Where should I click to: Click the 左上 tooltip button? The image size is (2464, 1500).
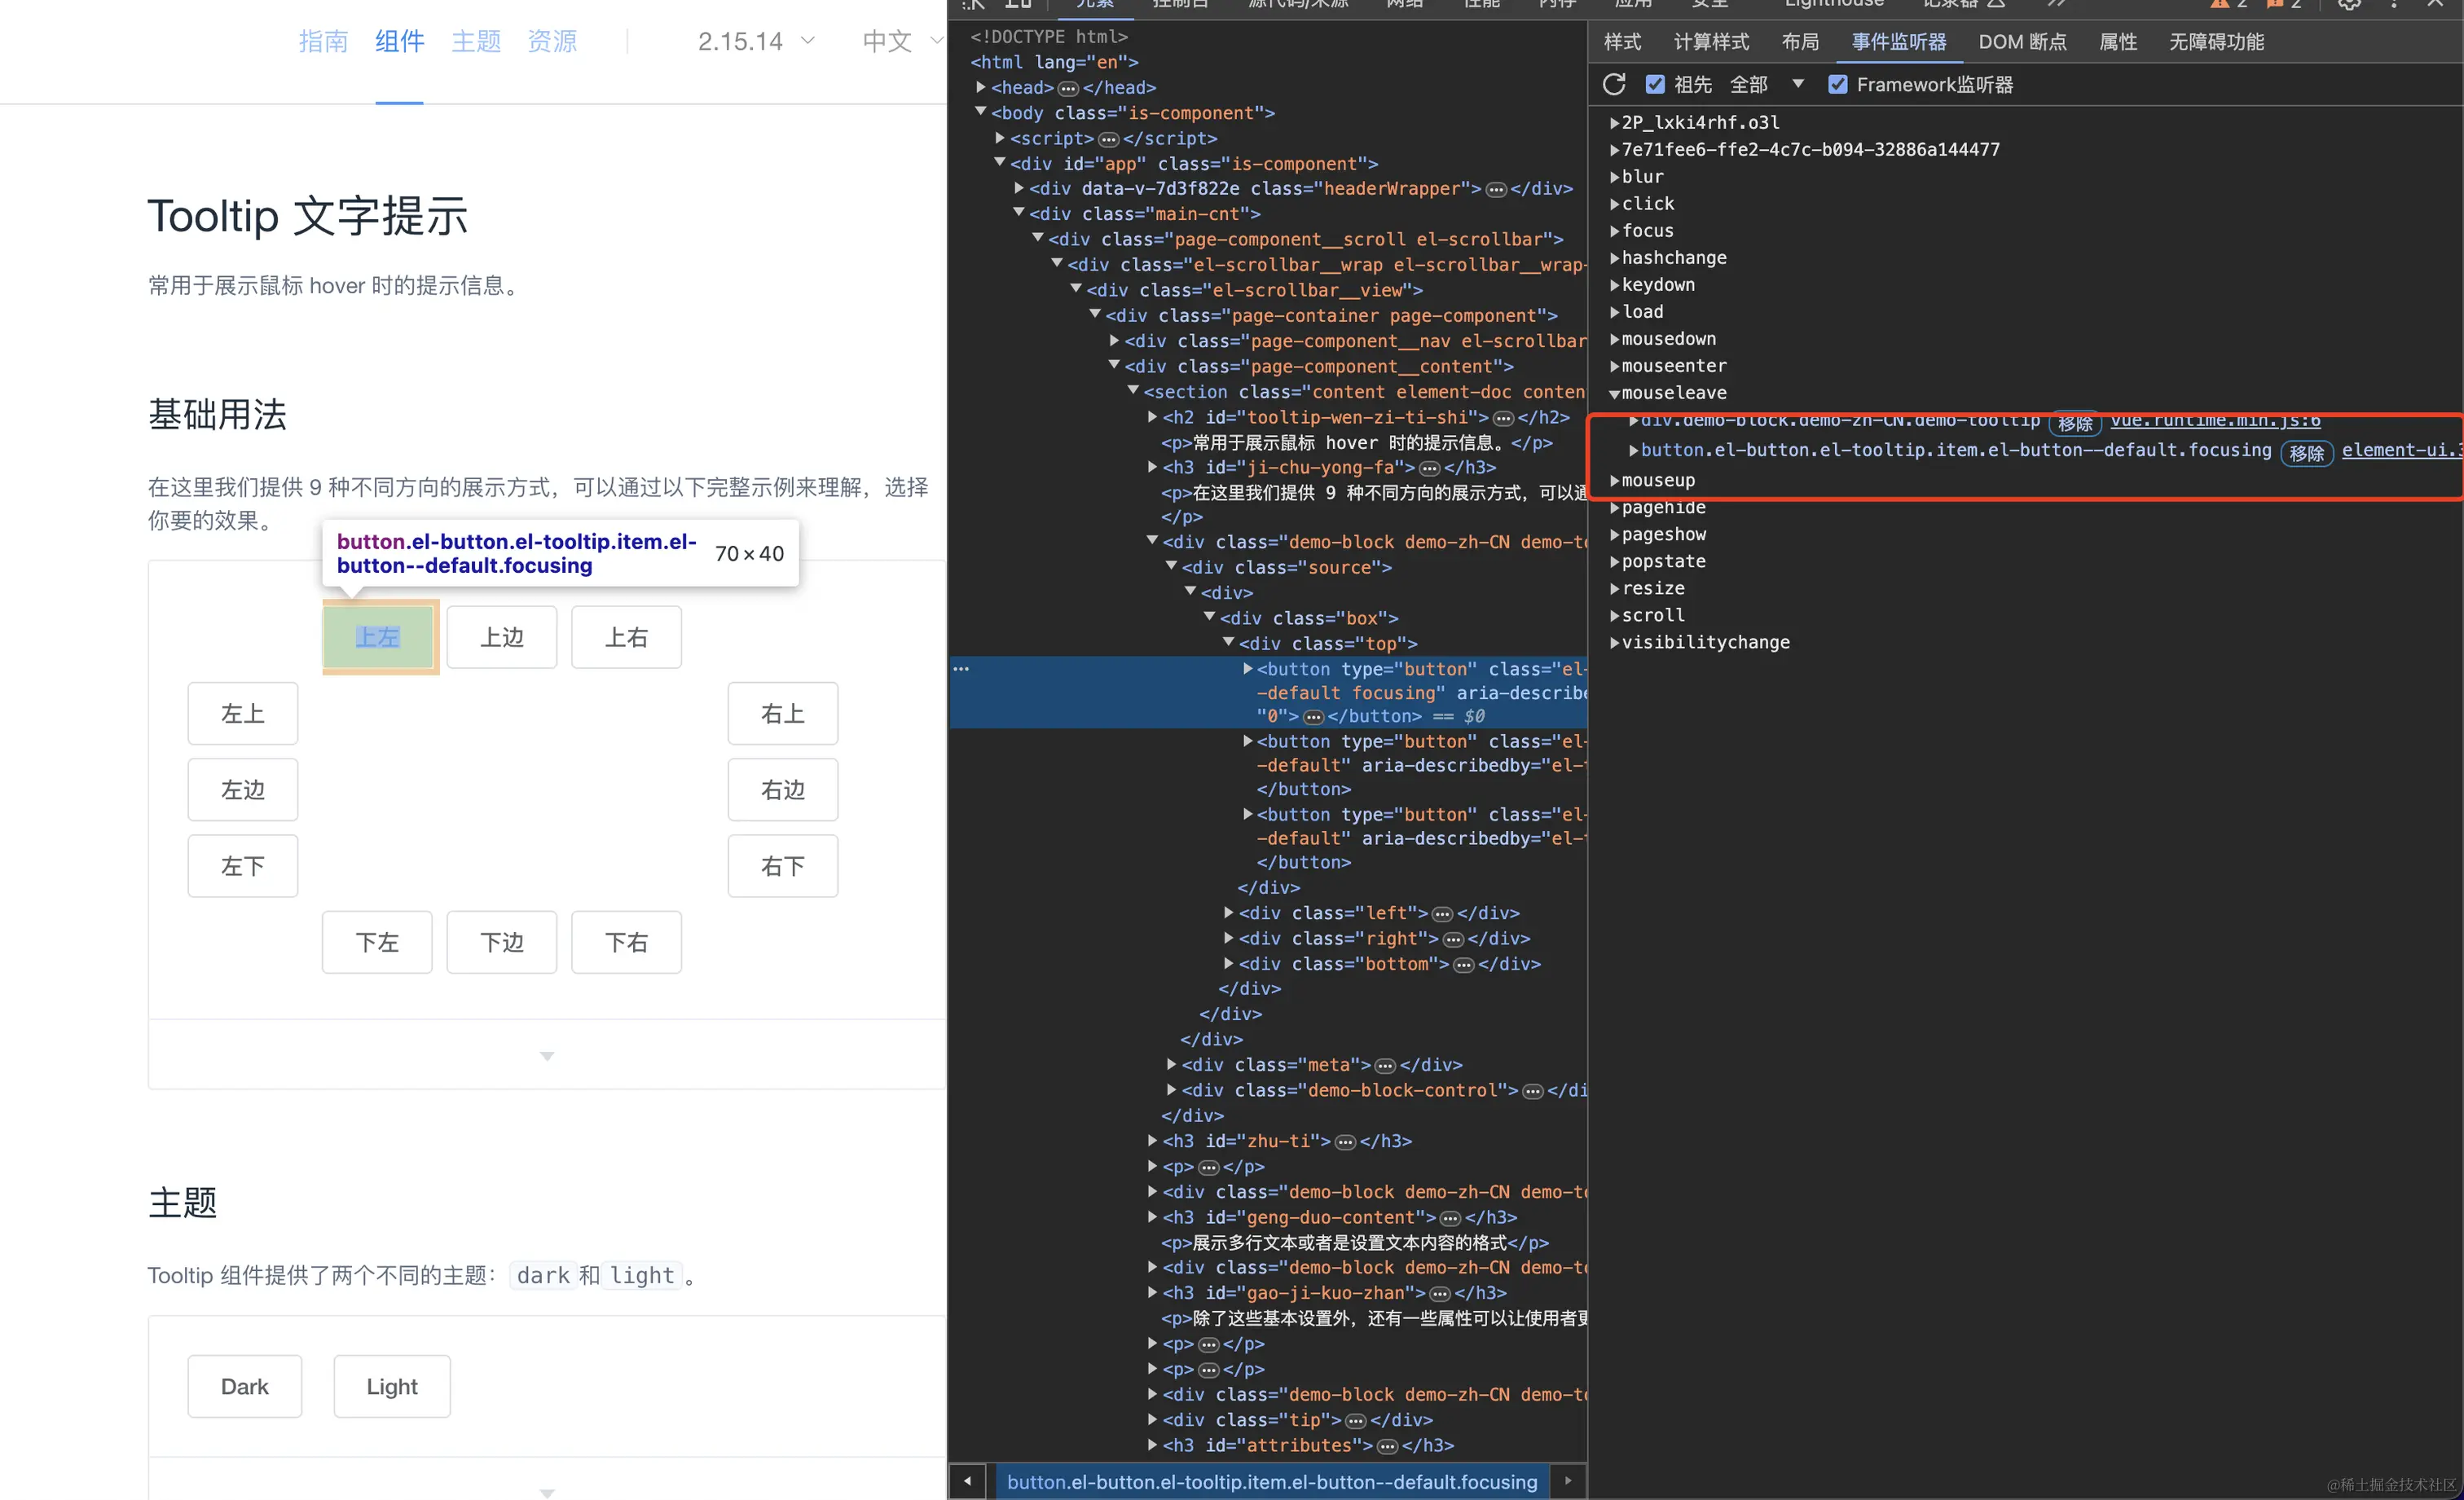pyautogui.click(x=243, y=713)
